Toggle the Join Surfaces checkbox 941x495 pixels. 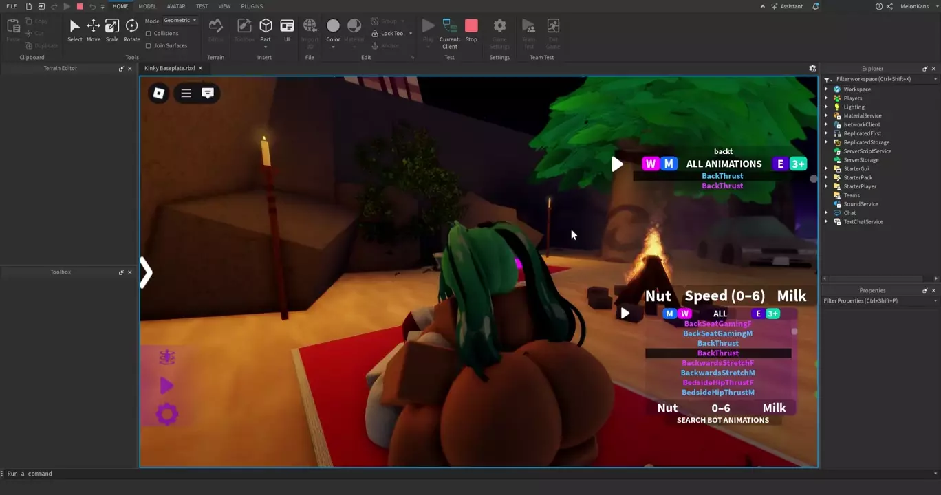(x=149, y=45)
